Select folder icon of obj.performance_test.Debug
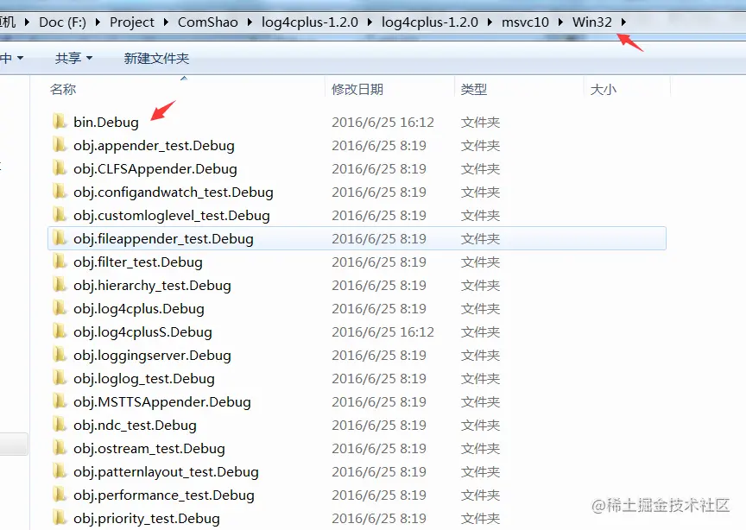 59,495
